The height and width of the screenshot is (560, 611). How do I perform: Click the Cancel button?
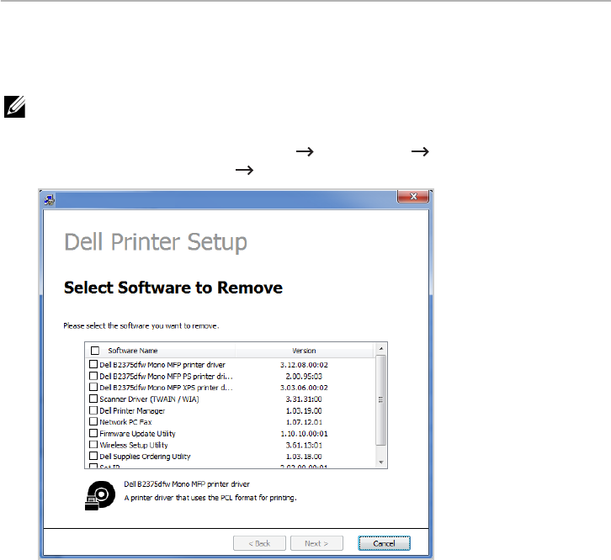tap(385, 543)
